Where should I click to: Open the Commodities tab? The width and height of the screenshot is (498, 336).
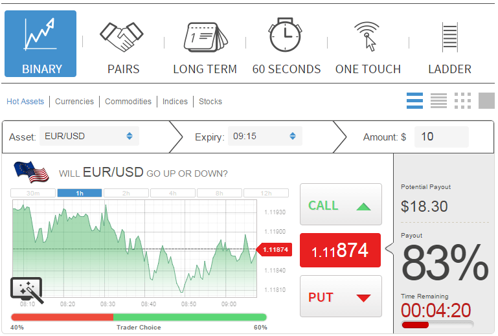[x=128, y=101]
